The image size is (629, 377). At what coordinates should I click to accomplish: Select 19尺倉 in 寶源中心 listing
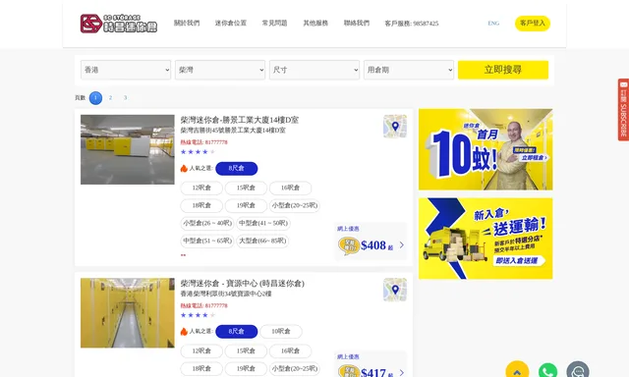(246, 368)
